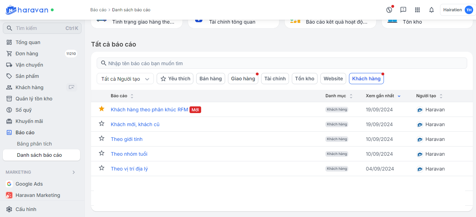Star the Theo giới tính report
The height and width of the screenshot is (217, 476).
pyautogui.click(x=102, y=138)
